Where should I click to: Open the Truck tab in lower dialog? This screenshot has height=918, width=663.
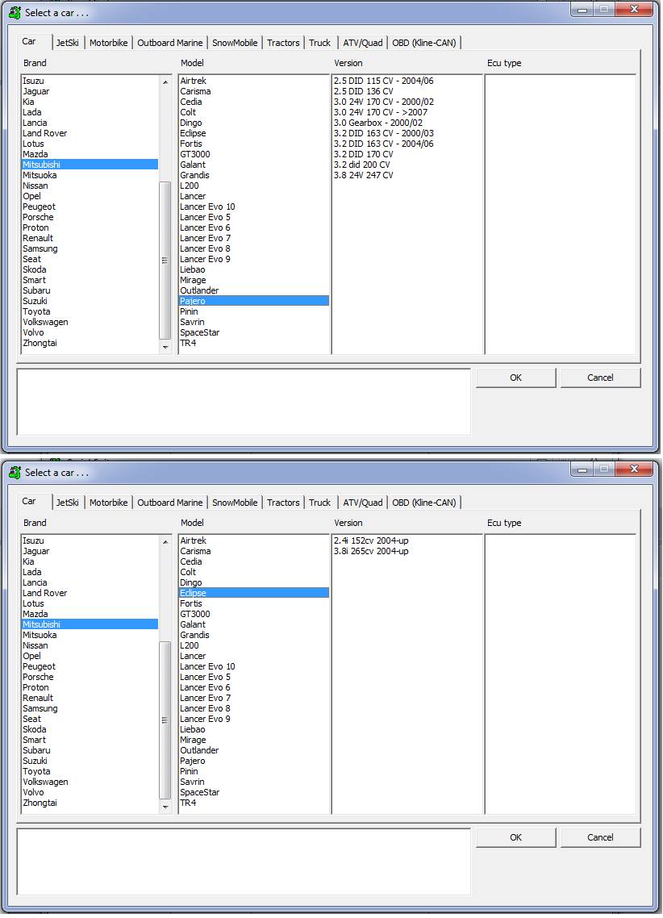click(319, 503)
